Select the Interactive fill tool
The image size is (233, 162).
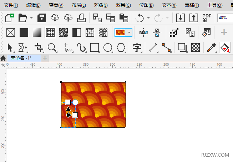225,47
